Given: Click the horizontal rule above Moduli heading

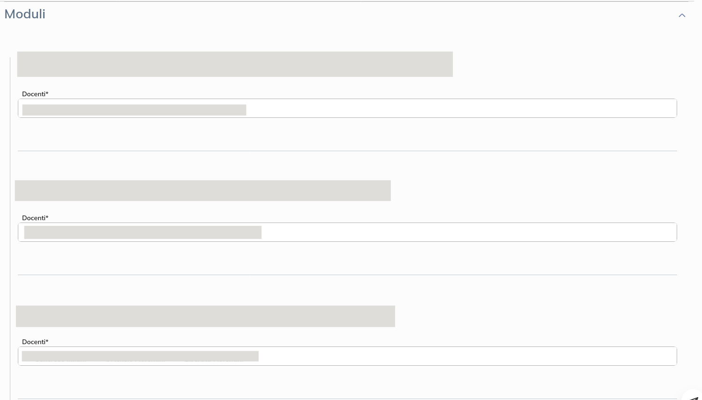Looking at the screenshot, I should point(347,1).
